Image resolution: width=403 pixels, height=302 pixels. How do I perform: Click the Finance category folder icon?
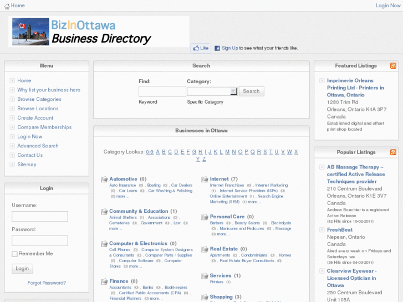coord(104,281)
